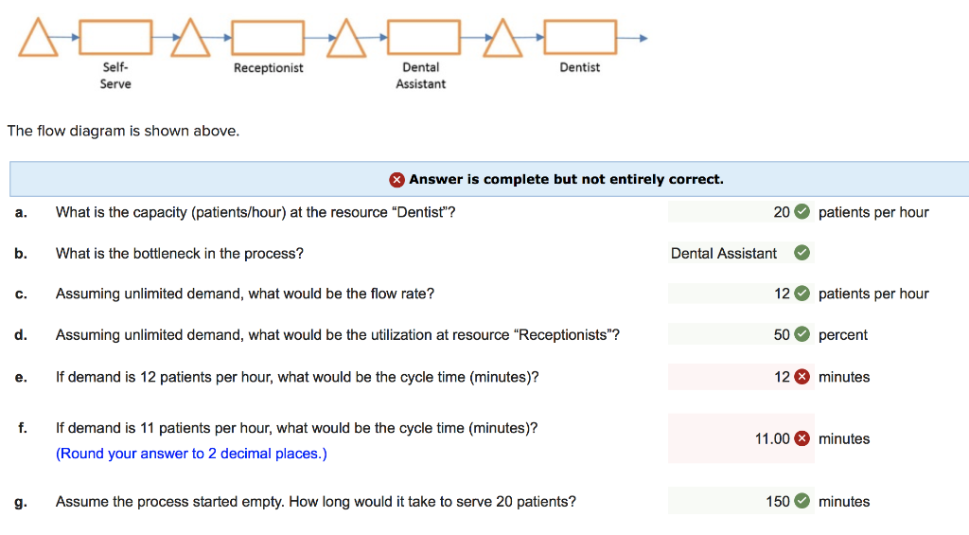This screenshot has height=535, width=969.
Task: Click the red X icon in the answer status banner
Action: tap(397, 180)
